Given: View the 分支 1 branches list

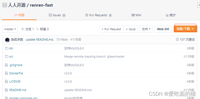Looking at the screenshot, I should click(x=28, y=29).
